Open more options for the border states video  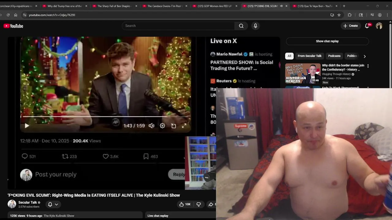368,66
